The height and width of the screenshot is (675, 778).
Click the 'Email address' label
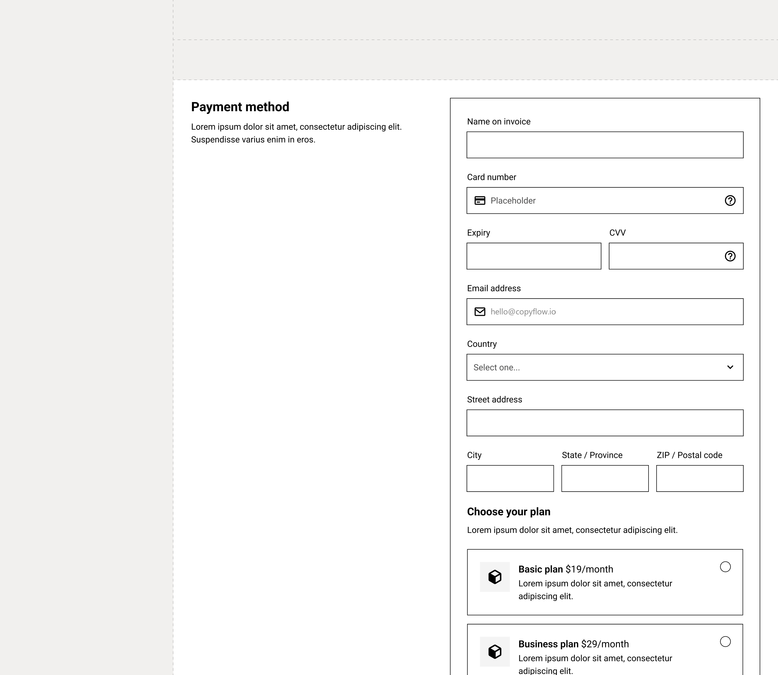click(x=494, y=288)
